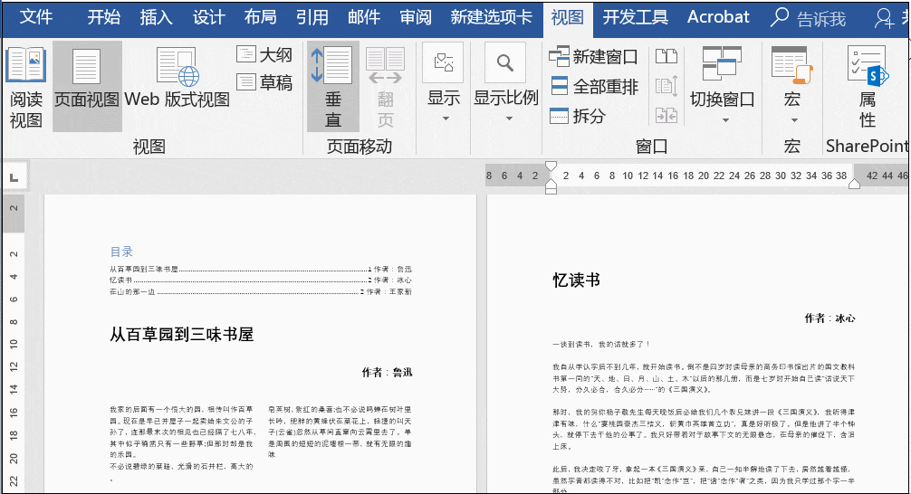Image resolution: width=911 pixels, height=494 pixels.
Task: Enable 草稿 draft view
Action: [x=264, y=82]
